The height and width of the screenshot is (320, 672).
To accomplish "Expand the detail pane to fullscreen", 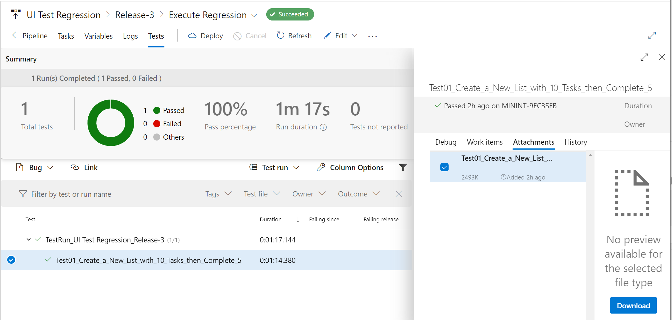I will [x=644, y=57].
